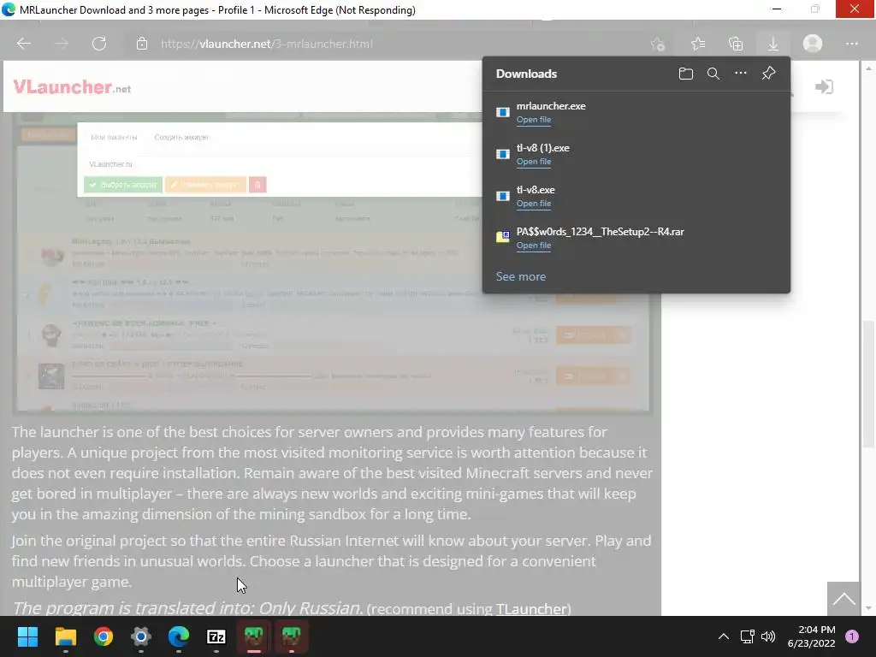Open downloads folder from Downloads panel
Screen dimensions: 876x657
[685, 74]
